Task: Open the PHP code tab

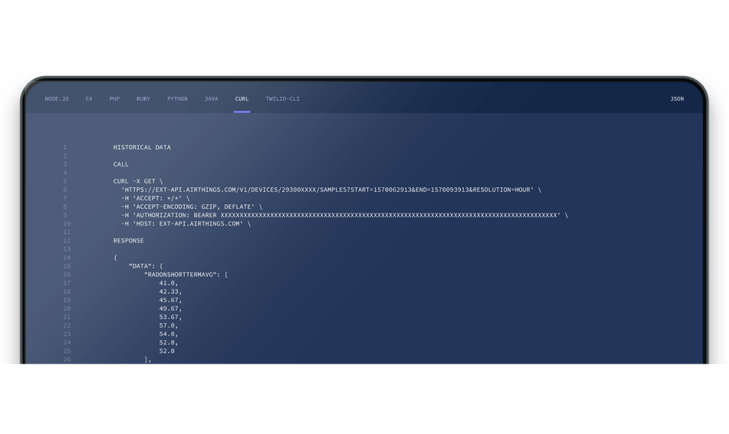Action: point(114,99)
